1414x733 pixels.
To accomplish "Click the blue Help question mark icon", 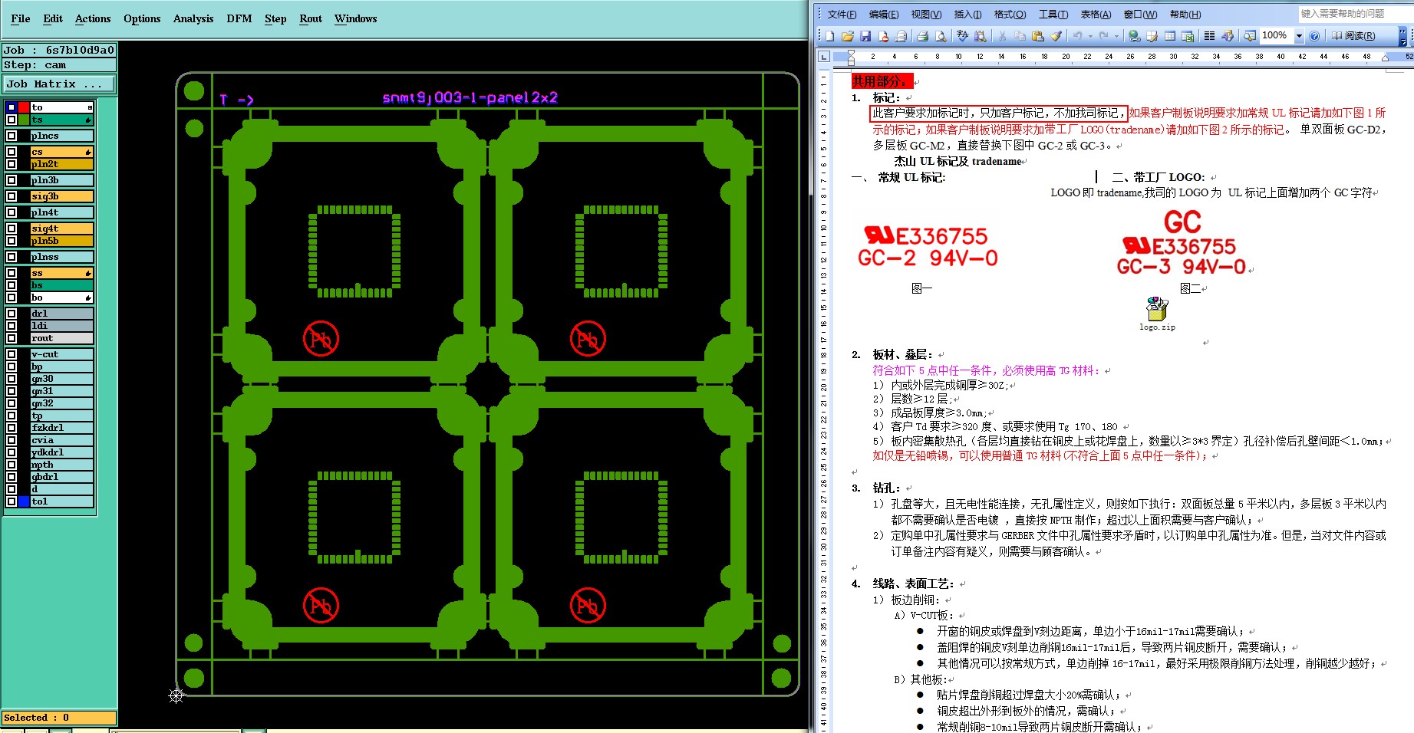I will click(1314, 36).
